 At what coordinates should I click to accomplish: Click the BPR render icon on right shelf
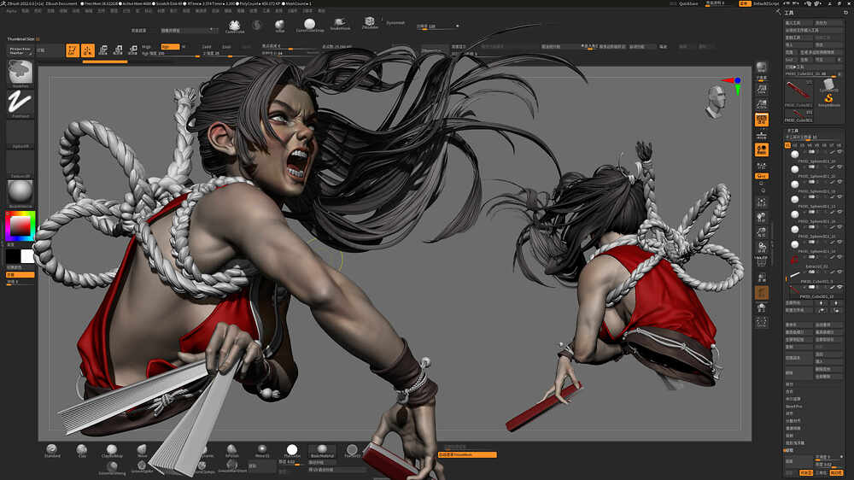click(762, 68)
